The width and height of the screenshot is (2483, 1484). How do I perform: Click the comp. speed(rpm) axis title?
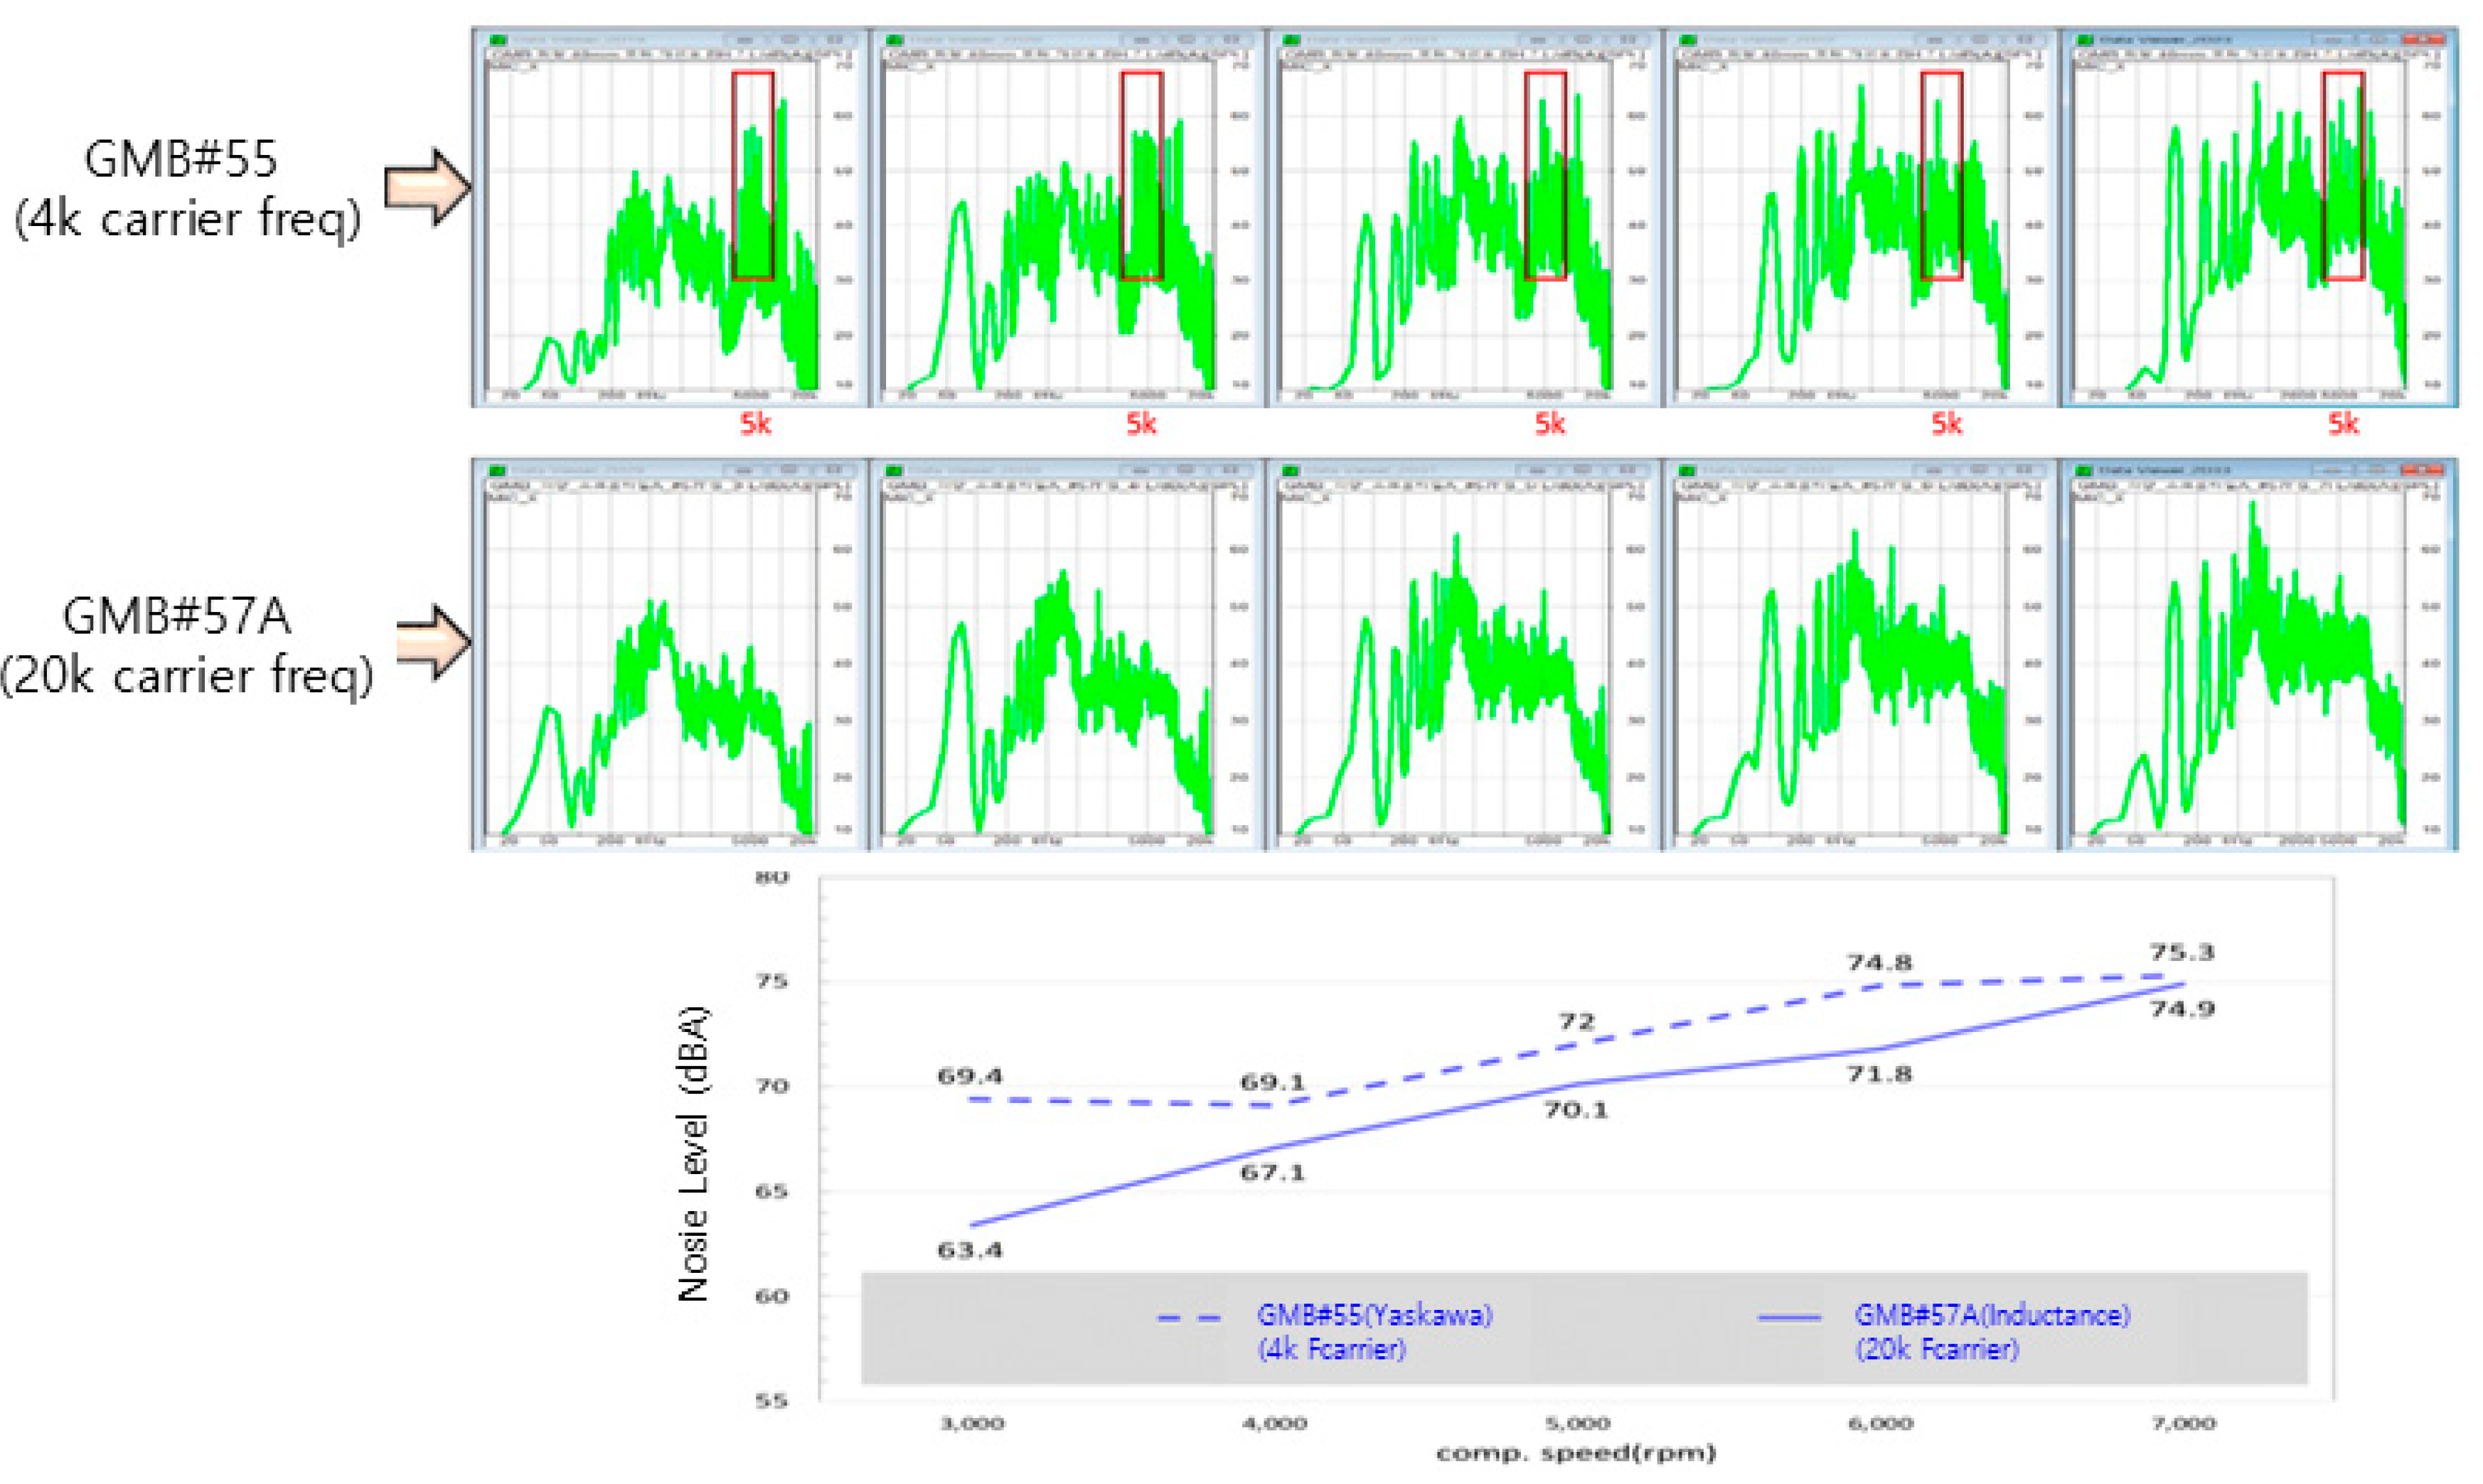tap(1576, 1453)
